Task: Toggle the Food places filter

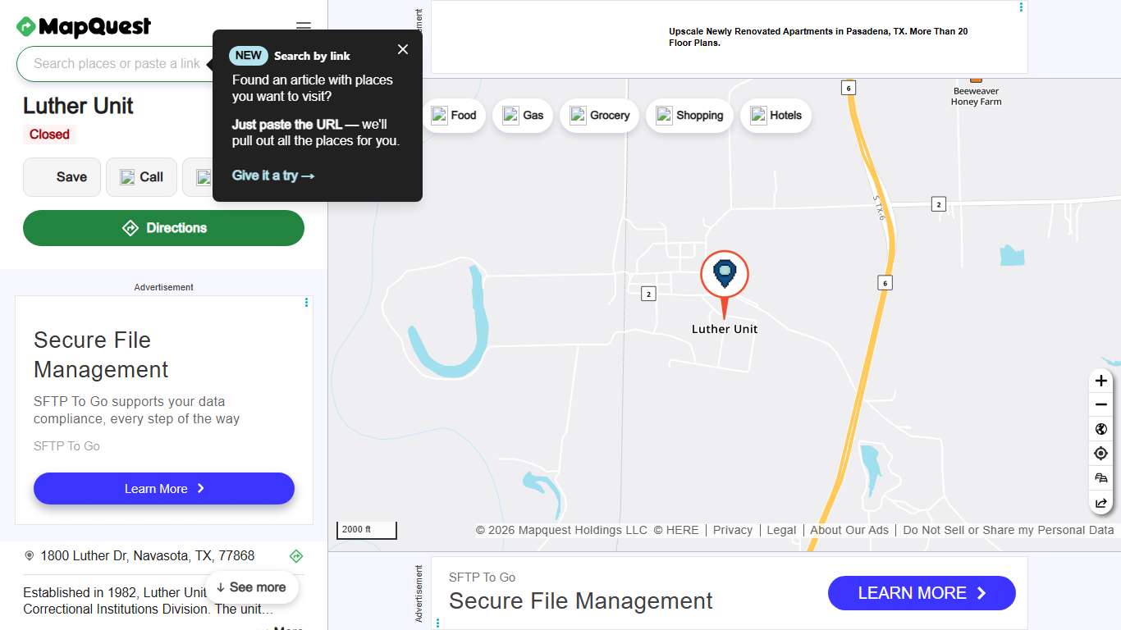Action: 455,116
